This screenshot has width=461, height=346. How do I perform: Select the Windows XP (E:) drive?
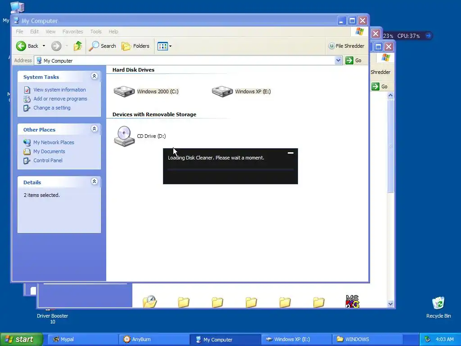coord(241,91)
